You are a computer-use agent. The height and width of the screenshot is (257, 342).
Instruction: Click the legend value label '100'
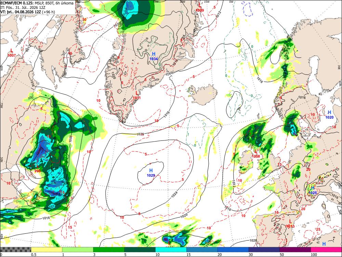(314, 255)
